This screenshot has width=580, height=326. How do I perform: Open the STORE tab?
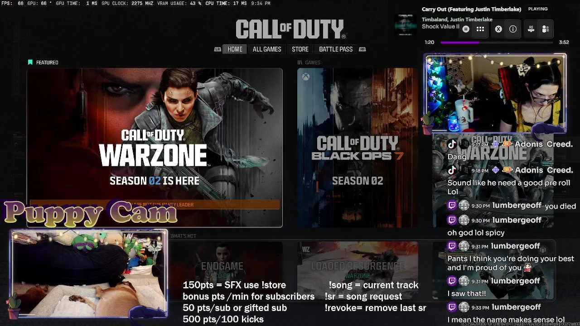click(300, 49)
